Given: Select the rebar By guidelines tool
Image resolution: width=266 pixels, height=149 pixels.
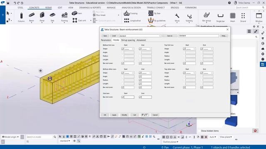Looking at the screenshot, I should tap(157, 20).
